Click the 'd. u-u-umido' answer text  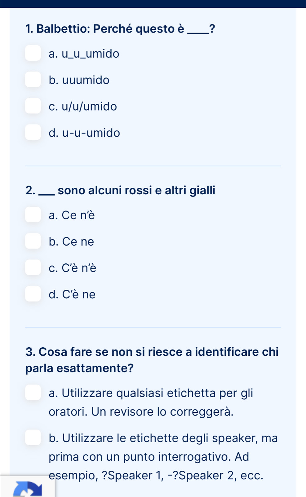coord(84,133)
